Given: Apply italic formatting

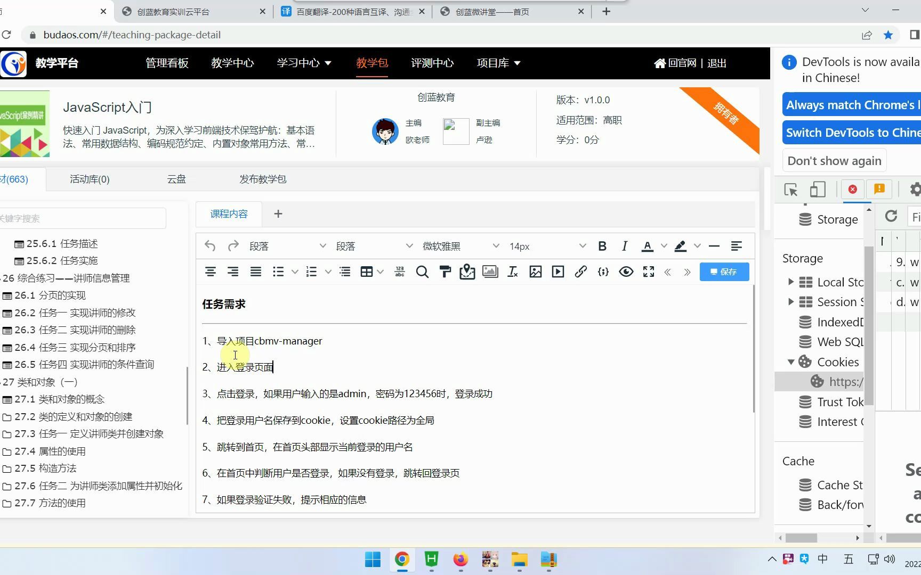Looking at the screenshot, I should 624,246.
